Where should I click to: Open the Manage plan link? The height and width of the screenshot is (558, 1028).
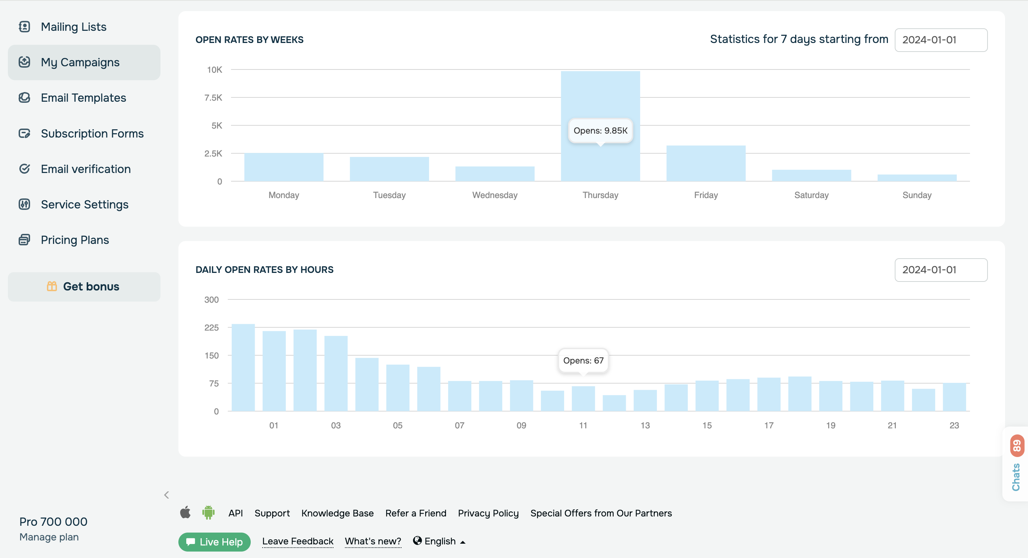[49, 537]
